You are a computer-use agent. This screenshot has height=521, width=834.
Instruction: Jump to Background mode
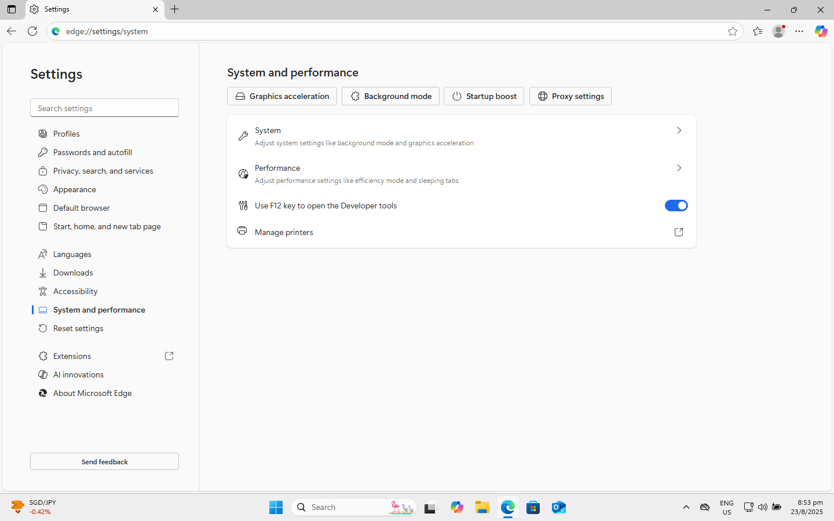coord(390,96)
